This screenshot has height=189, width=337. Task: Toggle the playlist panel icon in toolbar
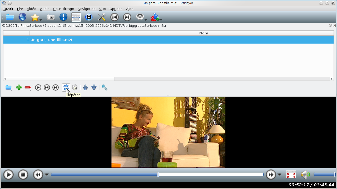(76, 17)
